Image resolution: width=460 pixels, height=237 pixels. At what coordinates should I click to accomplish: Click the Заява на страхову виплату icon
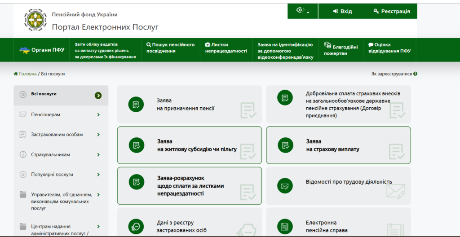(x=285, y=145)
